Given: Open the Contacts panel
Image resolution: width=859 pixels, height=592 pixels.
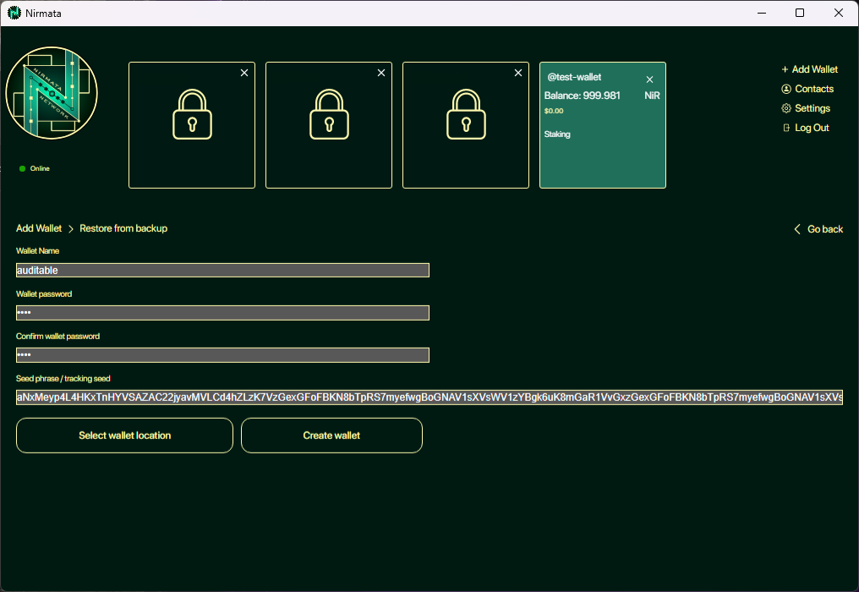Looking at the screenshot, I should [807, 88].
